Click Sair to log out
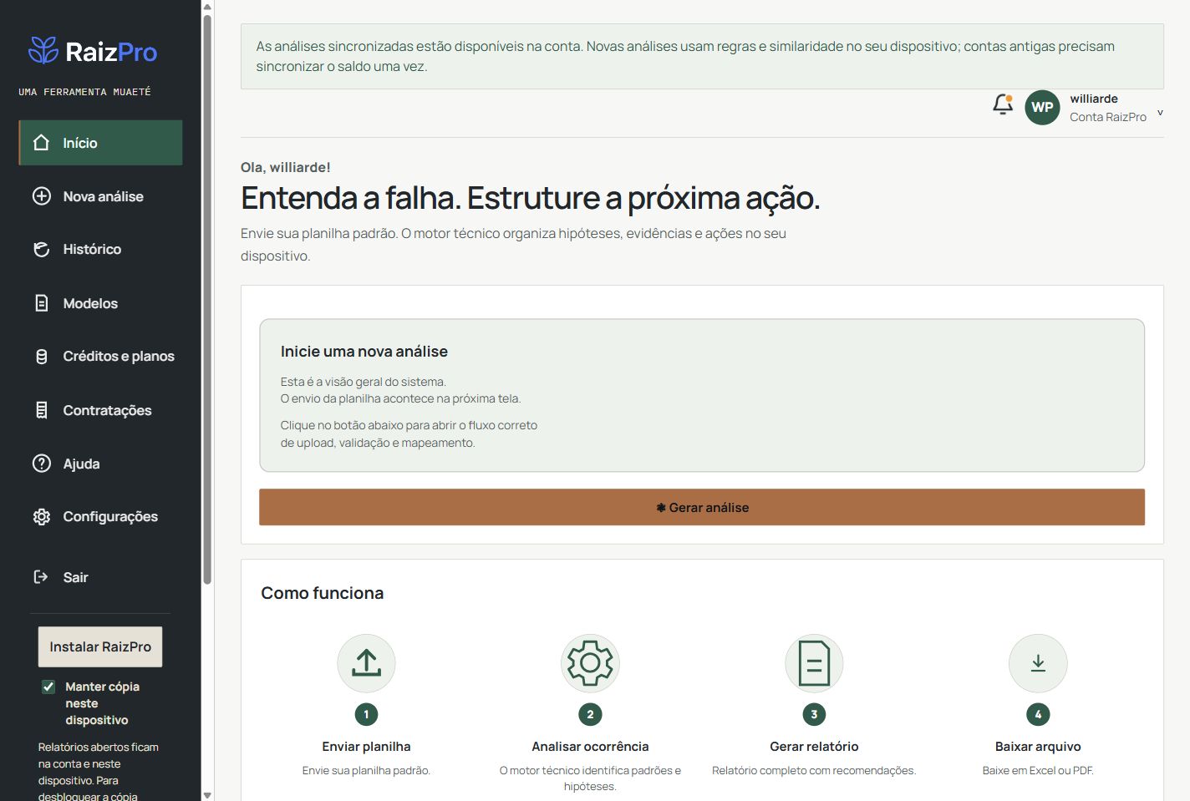 pos(101,577)
